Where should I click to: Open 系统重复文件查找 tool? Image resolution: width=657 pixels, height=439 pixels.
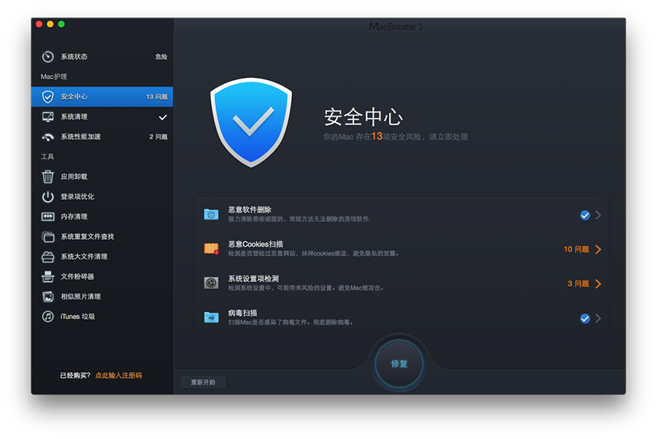(102, 236)
